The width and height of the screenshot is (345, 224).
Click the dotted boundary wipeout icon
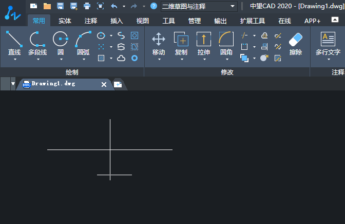(135, 47)
